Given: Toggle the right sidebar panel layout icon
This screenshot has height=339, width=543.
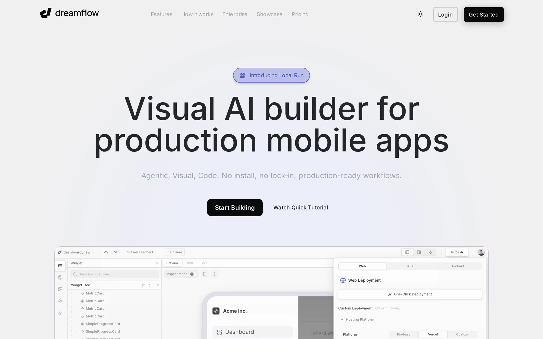Looking at the screenshot, I should pos(419,252).
